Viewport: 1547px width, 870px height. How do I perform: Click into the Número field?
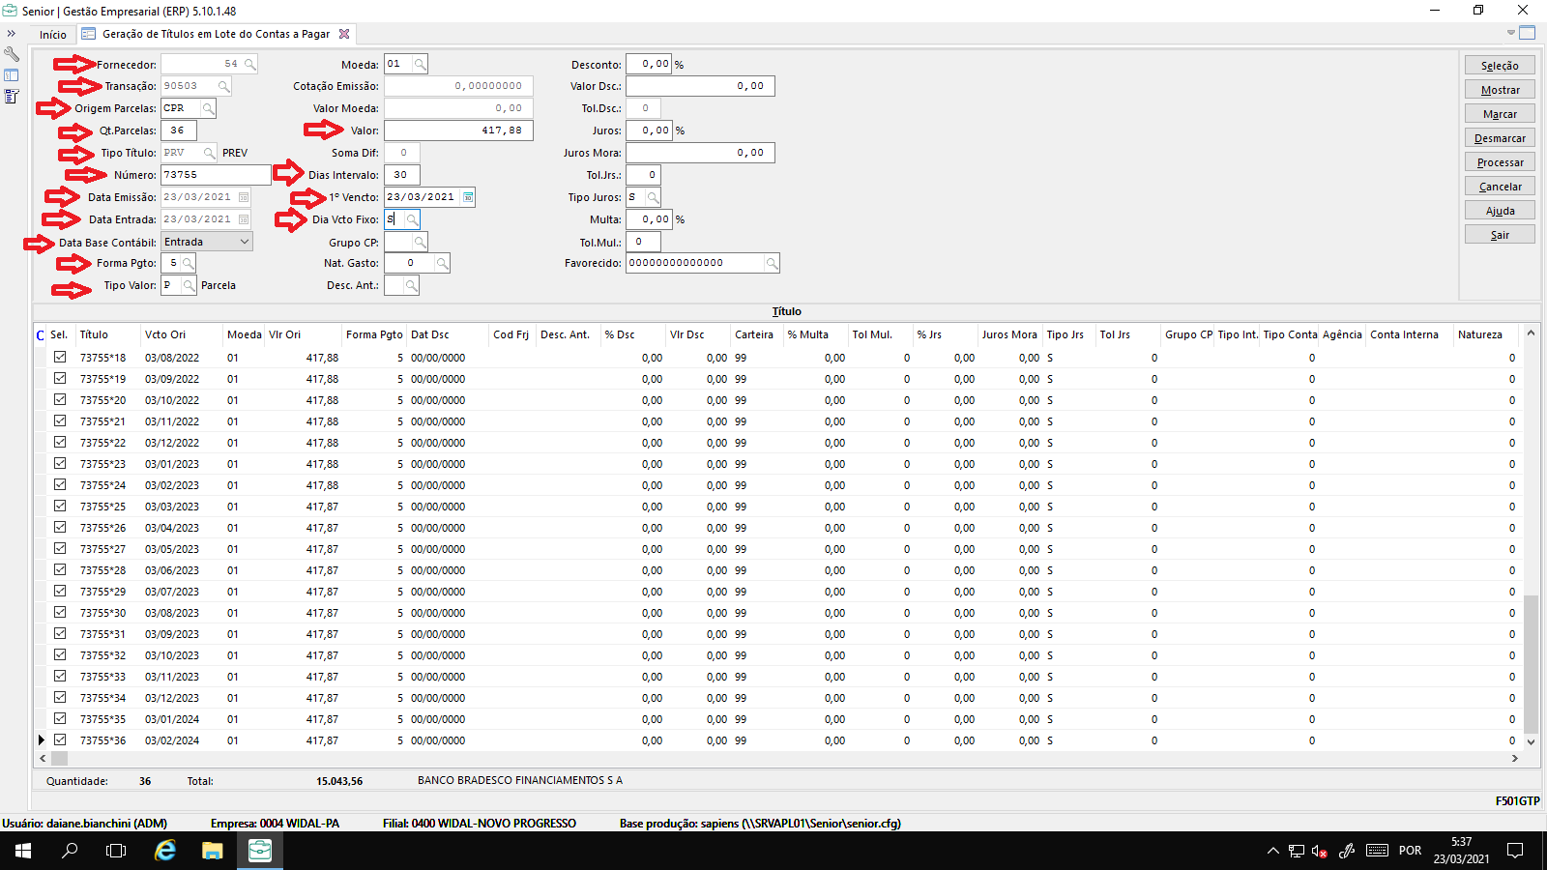(216, 175)
